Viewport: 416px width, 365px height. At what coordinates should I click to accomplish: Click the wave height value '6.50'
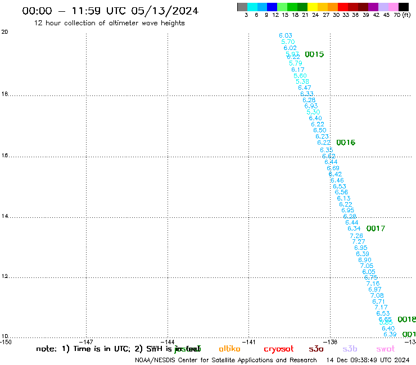320,130
